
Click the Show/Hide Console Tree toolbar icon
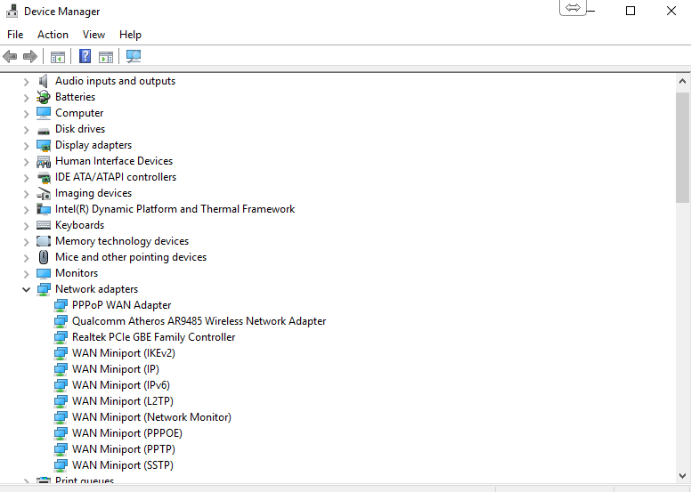point(58,57)
